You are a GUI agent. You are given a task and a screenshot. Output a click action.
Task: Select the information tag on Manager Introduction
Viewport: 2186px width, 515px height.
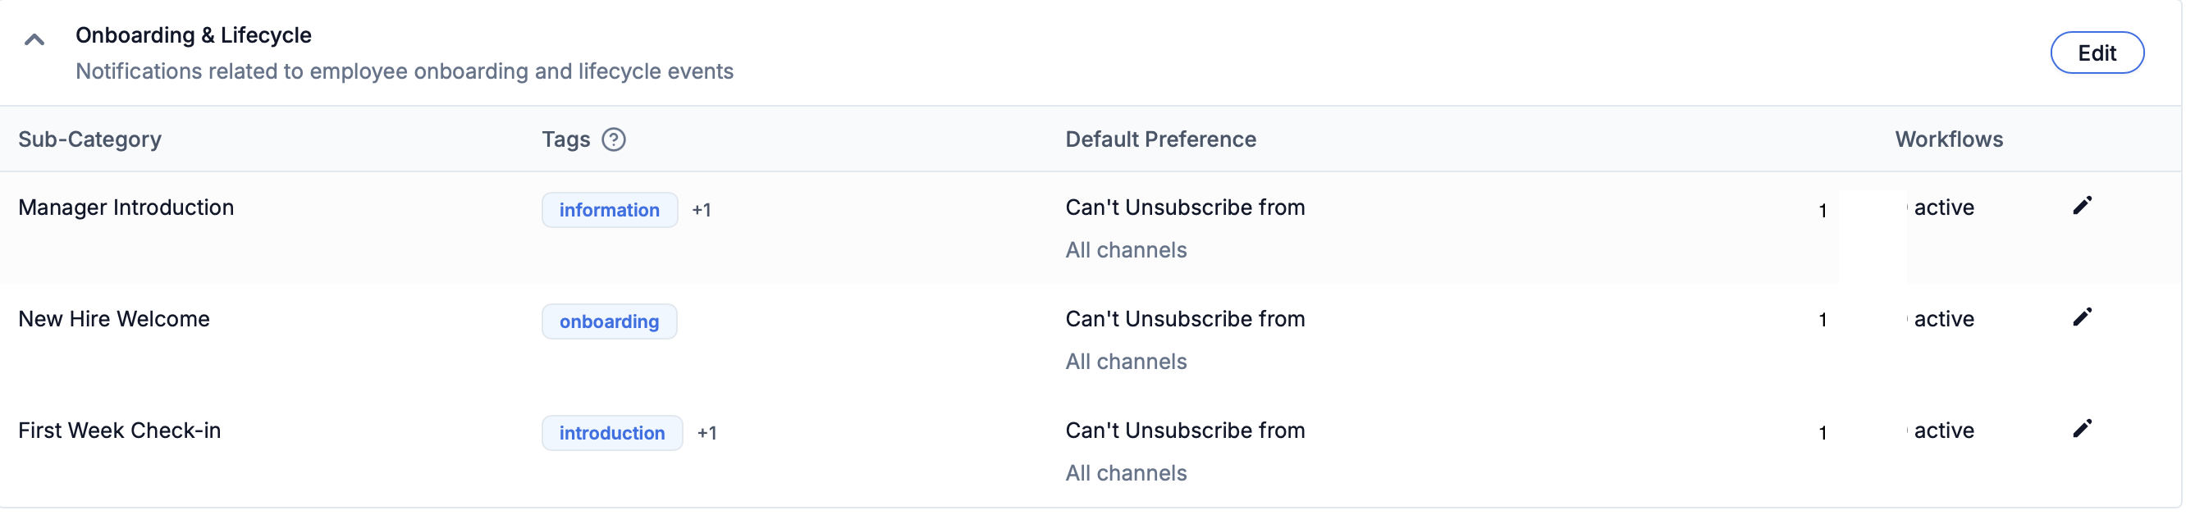click(x=610, y=210)
